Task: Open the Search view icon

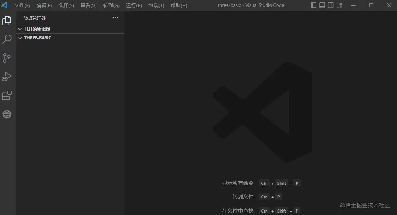Action: coord(7,39)
